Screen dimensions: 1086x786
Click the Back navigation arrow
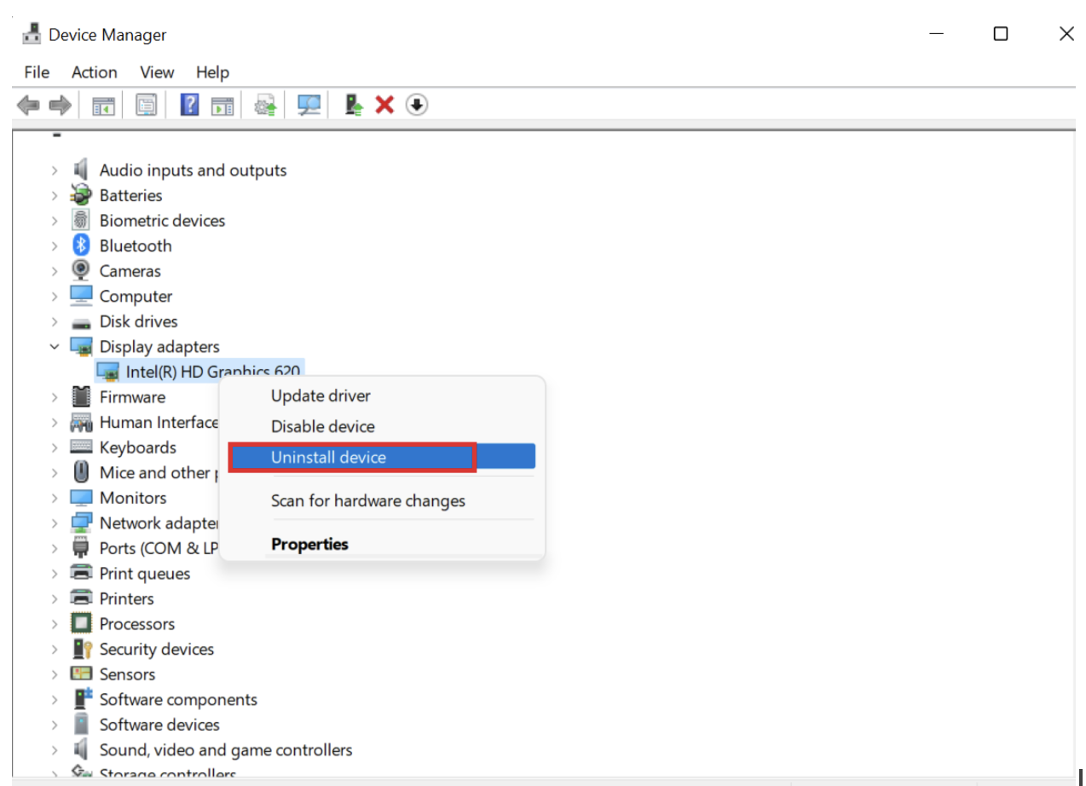click(28, 104)
